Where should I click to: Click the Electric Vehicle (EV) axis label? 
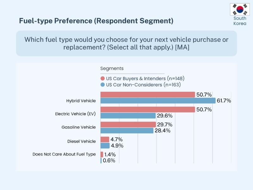(75, 114)
